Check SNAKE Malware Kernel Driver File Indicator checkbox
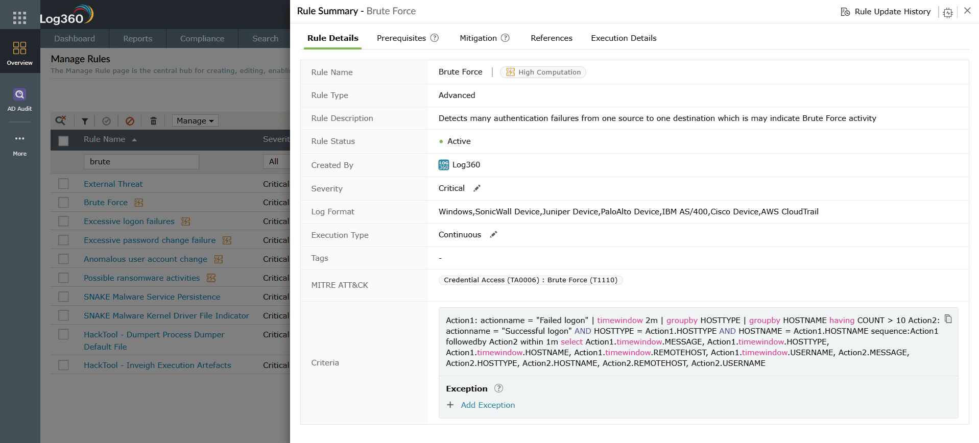Image resolution: width=979 pixels, height=443 pixels. pos(63,316)
